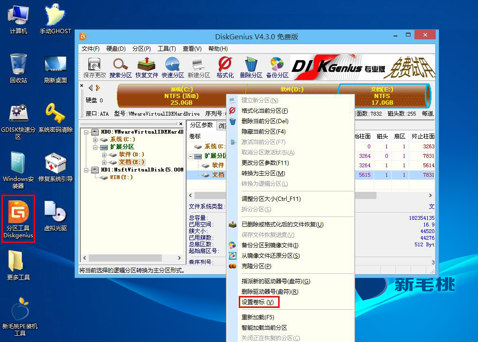Open 刷新桌面 desktop icon
Image resolution: width=478 pixels, height=342 pixels.
pyautogui.click(x=55, y=69)
